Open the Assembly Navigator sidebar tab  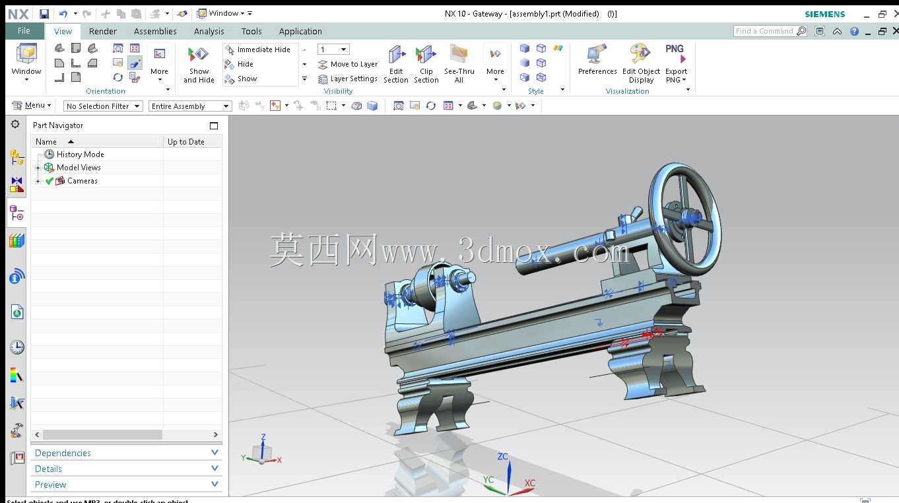pos(17,156)
